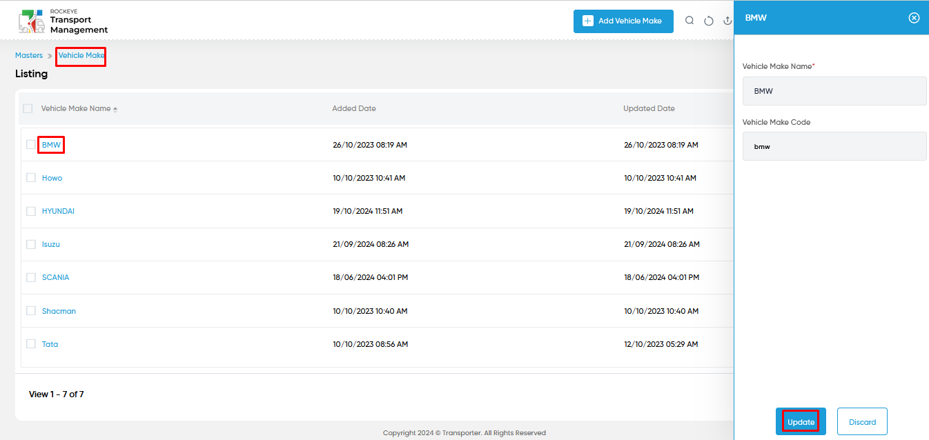Image resolution: width=929 pixels, height=440 pixels.
Task: Click Howo updated date 10/10/2023 10:41 AM
Action: [x=660, y=178]
